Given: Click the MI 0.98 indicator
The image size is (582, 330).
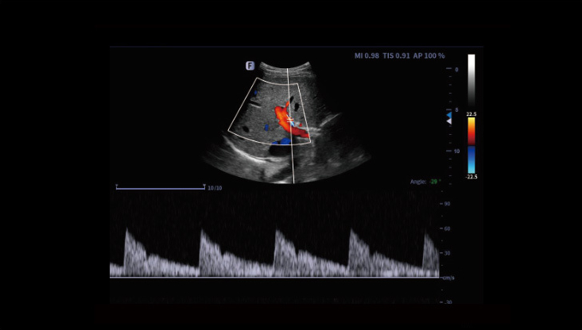Looking at the screenshot, I should point(367,56).
